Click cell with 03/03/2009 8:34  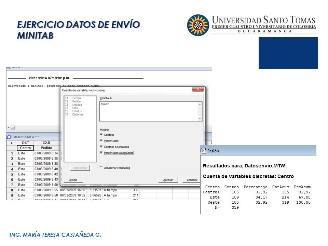point(46,153)
